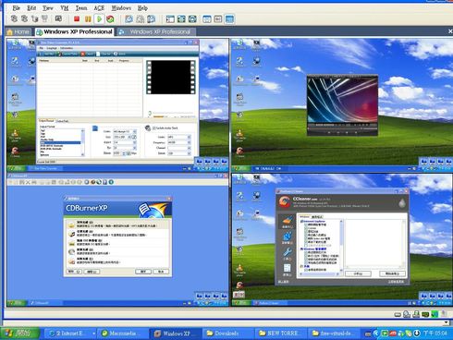Click the CCleaner desktop icon in top-left VM
This screenshot has height=340, width=453.
15,152
